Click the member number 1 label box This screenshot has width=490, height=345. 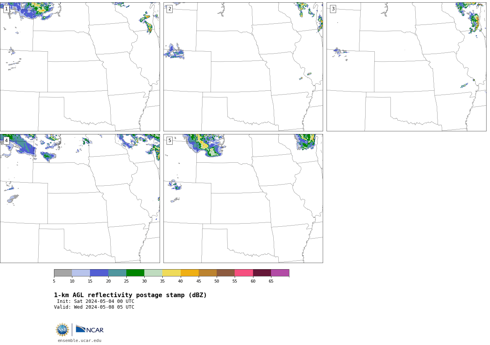click(x=6, y=9)
